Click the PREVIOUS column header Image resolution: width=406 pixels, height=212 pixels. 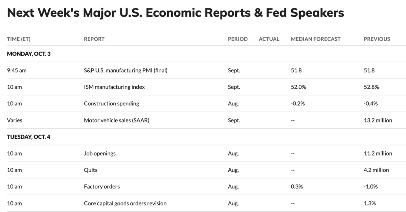pyautogui.click(x=377, y=39)
